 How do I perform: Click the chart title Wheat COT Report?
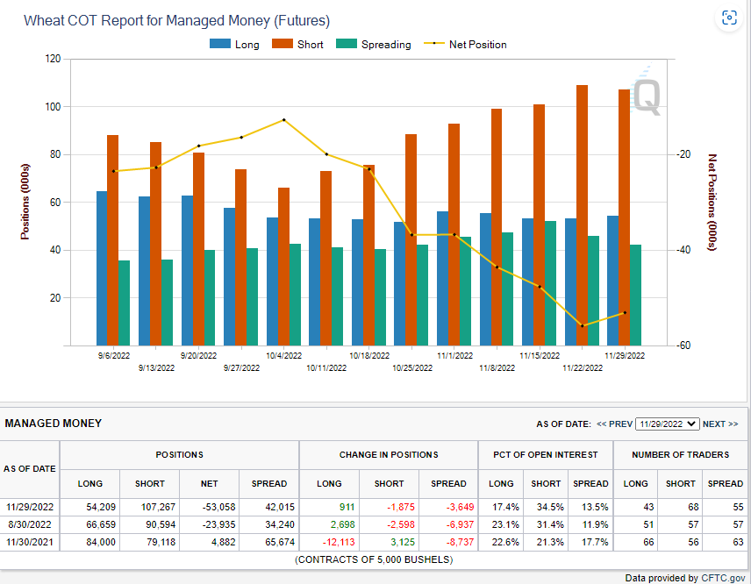(176, 20)
